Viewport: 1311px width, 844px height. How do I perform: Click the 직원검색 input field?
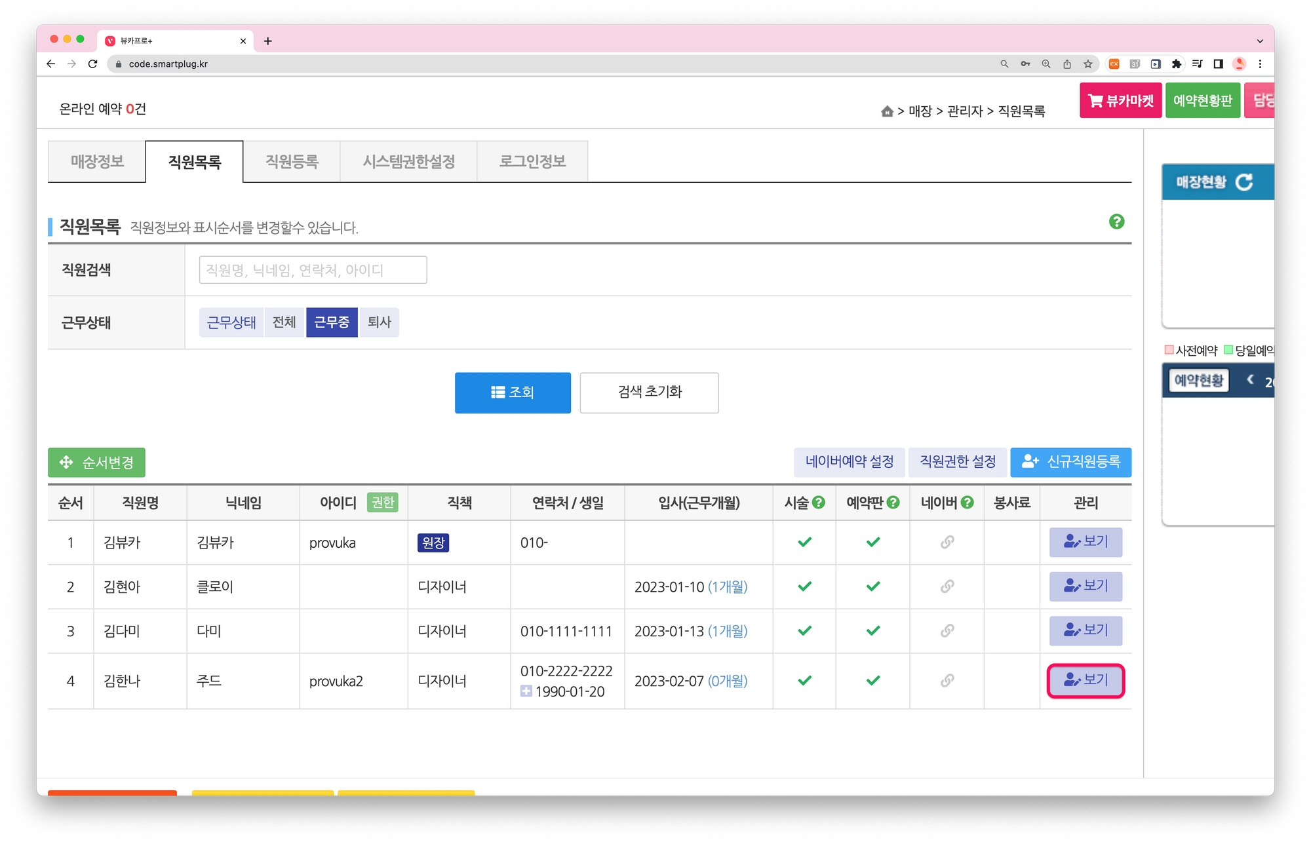(313, 270)
